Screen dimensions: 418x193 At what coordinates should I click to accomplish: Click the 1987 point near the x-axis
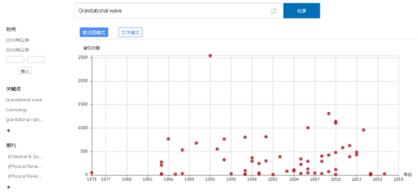click(175, 174)
